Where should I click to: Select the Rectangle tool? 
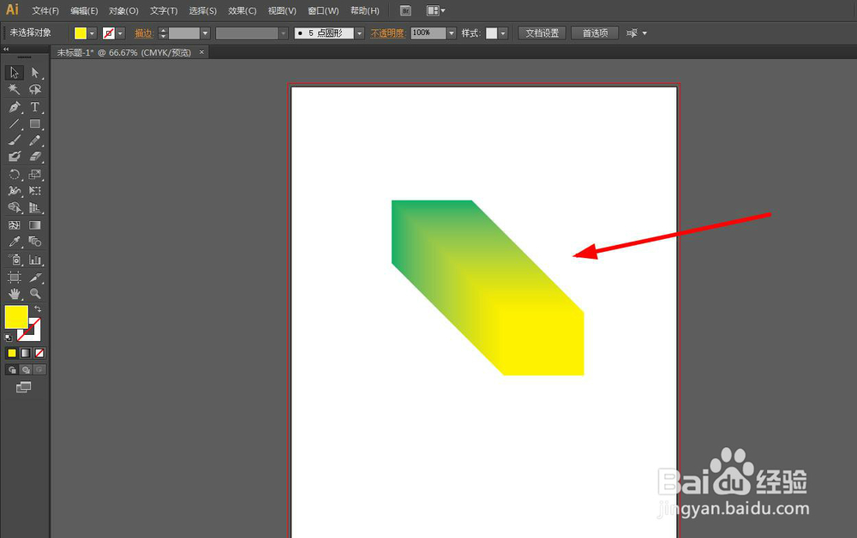(x=35, y=124)
